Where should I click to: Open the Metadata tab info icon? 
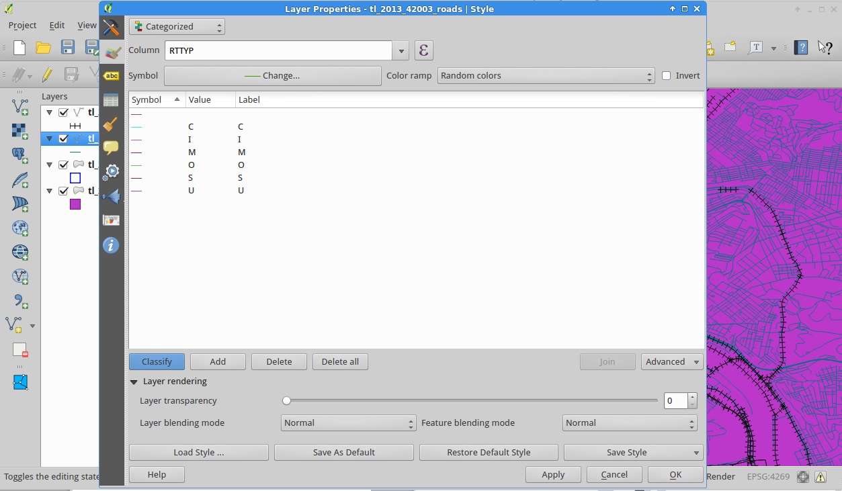[111, 245]
